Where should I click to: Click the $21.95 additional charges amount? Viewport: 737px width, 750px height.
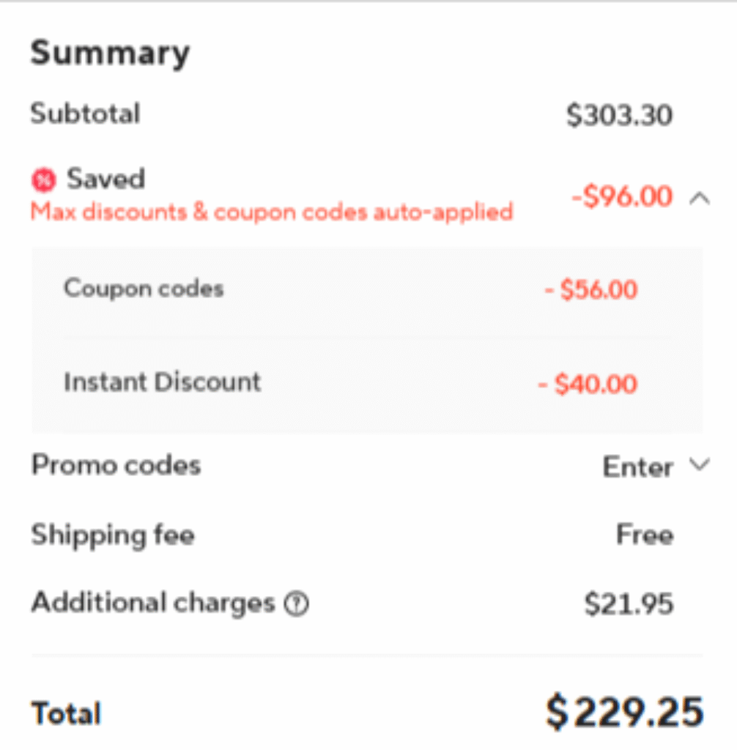point(629,604)
